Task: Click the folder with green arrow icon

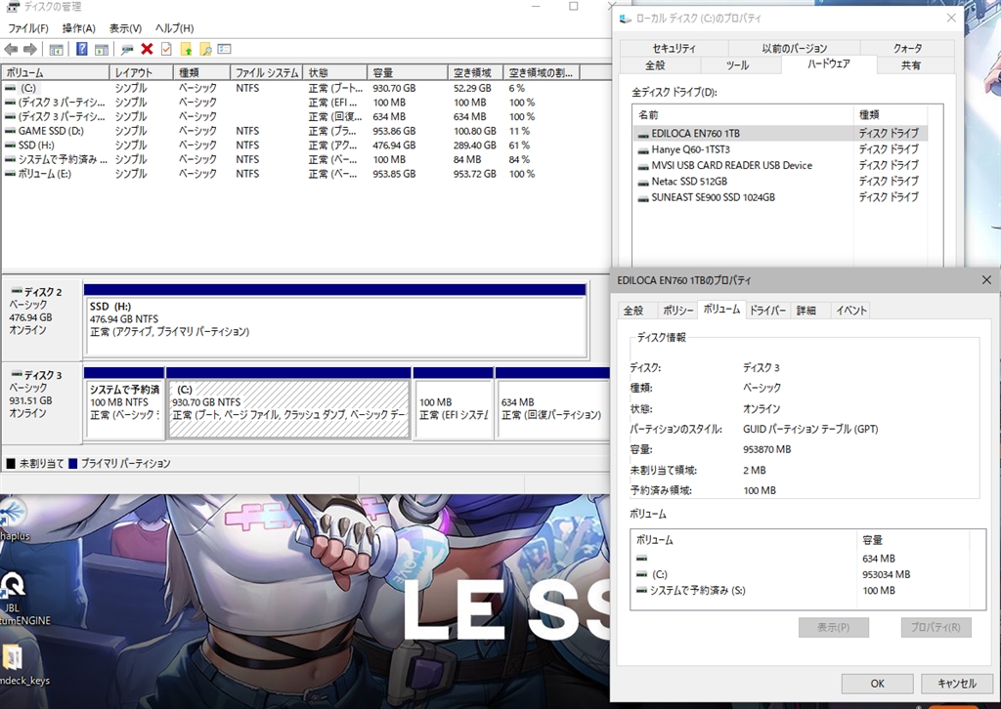Action: coord(186,49)
